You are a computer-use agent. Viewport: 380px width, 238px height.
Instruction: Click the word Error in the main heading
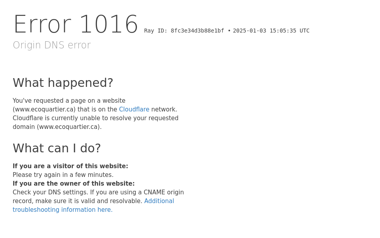coord(42,25)
